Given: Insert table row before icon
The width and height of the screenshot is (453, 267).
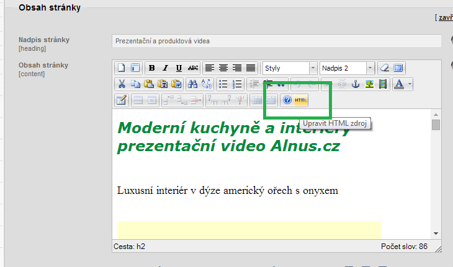Looking at the screenshot, I should click(168, 100).
